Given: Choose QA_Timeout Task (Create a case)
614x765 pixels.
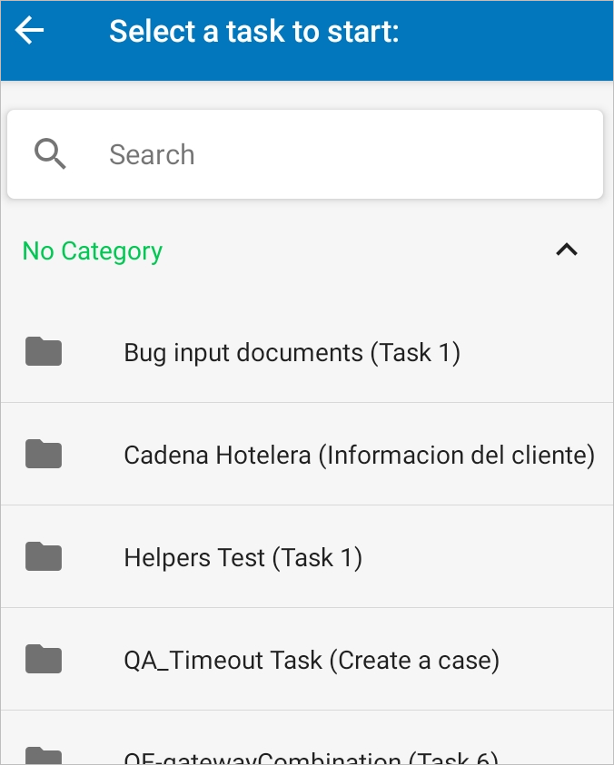Looking at the screenshot, I should 312,660.
